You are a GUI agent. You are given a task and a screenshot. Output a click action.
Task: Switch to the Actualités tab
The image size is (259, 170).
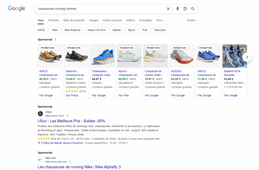pyautogui.click(x=145, y=20)
